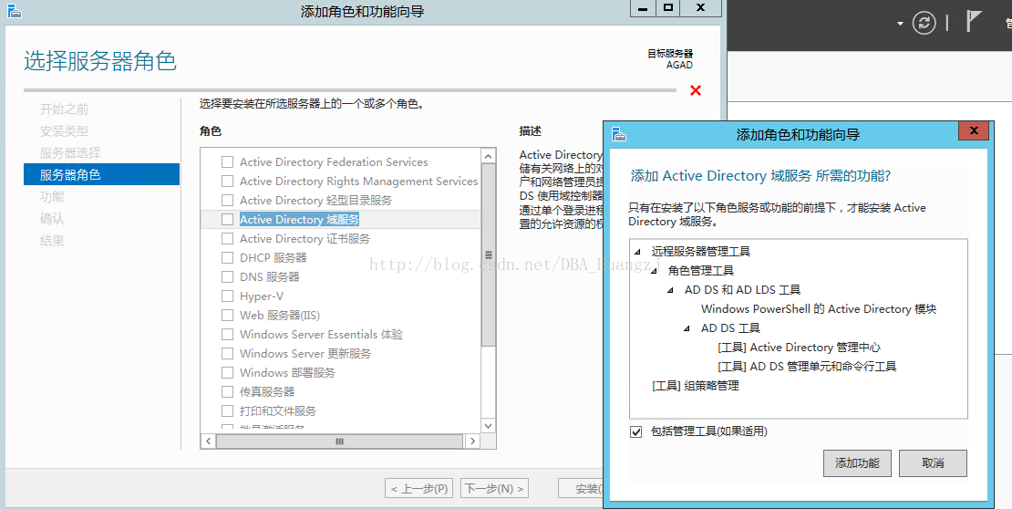Select [工具] 组策略管理 item
This screenshot has height=509, width=1012.
695,386
